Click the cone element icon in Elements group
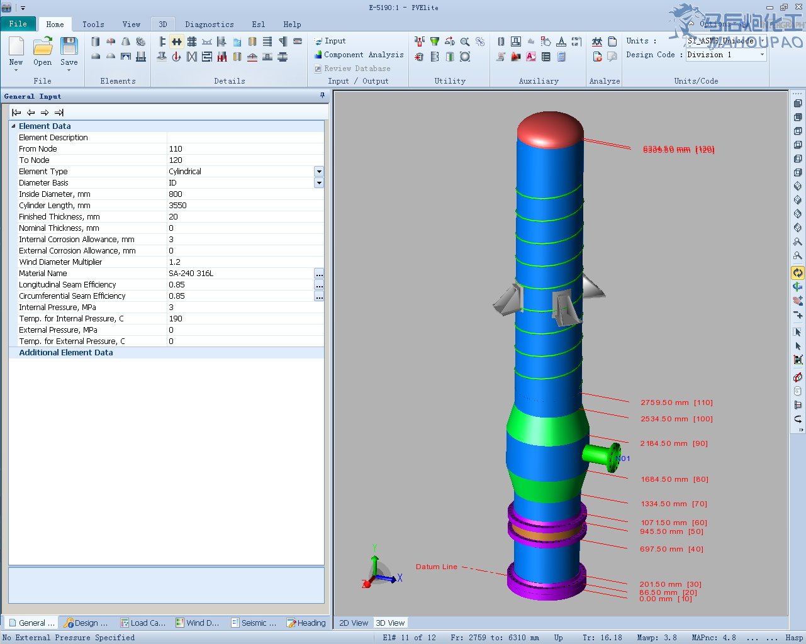 coord(126,42)
